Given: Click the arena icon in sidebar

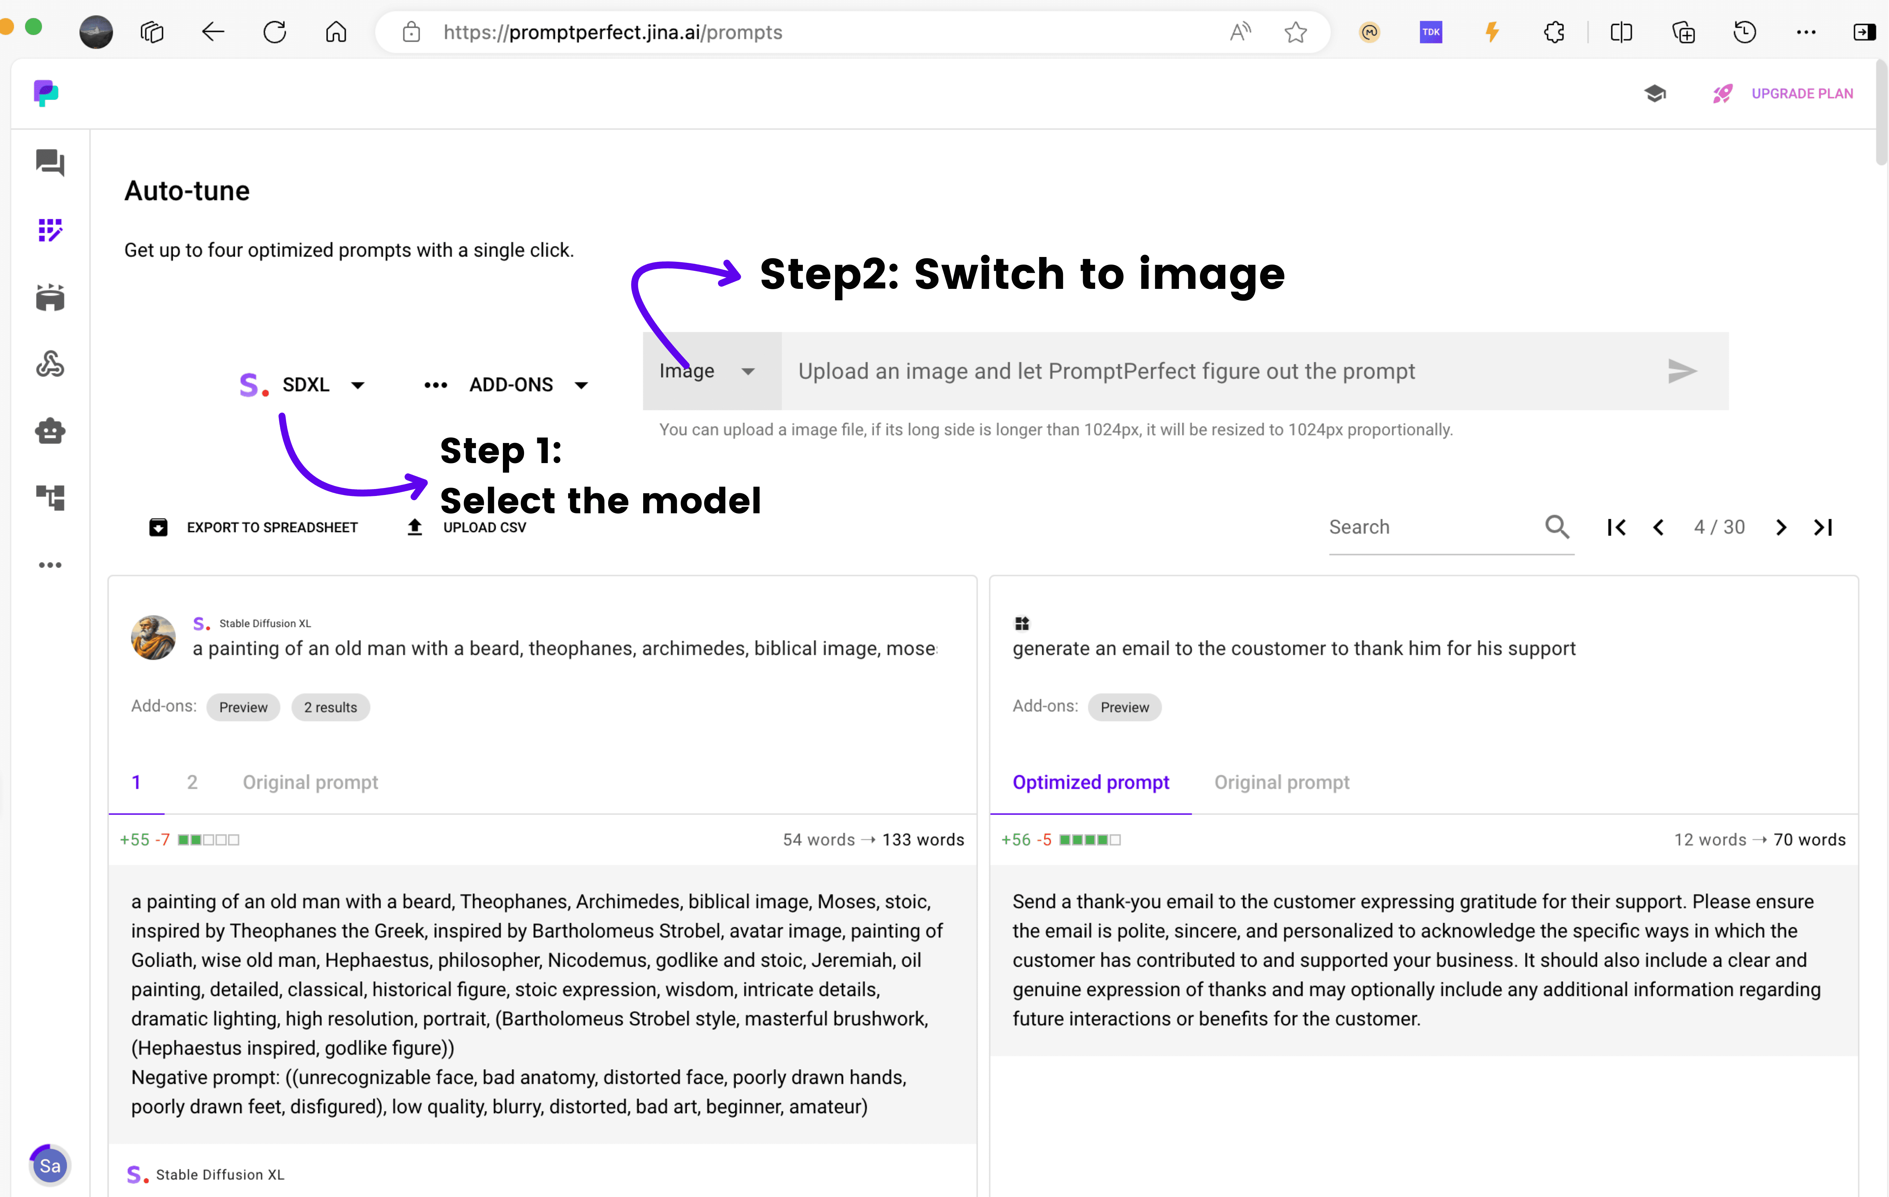Looking at the screenshot, I should coord(50,297).
